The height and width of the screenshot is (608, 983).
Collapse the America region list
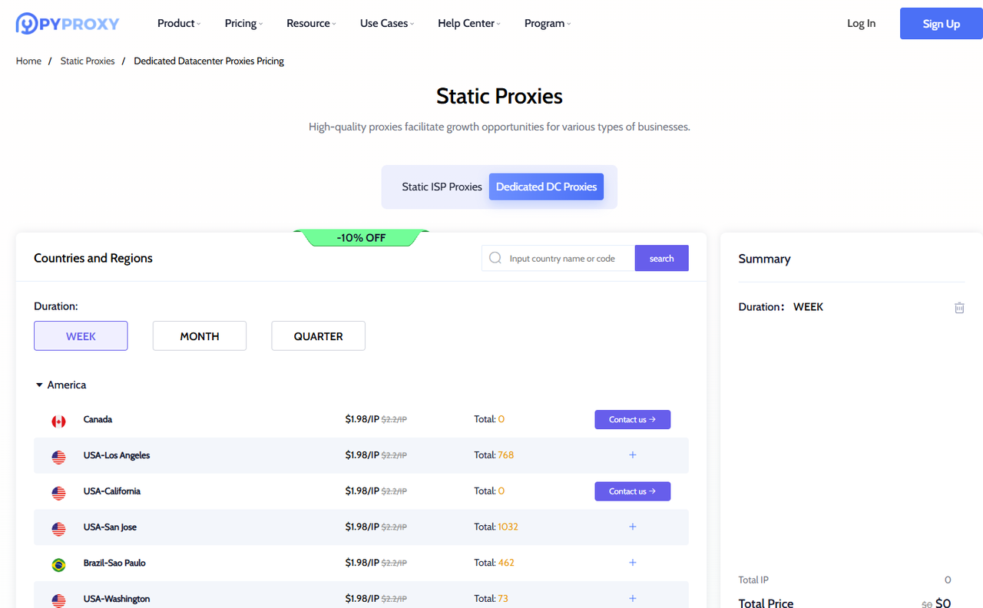pos(40,385)
